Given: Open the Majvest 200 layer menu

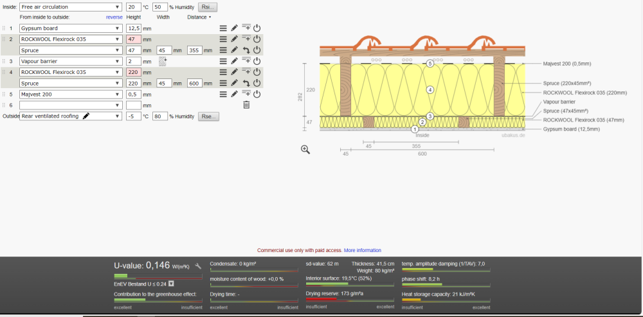Looking at the screenshot, I should point(222,95).
